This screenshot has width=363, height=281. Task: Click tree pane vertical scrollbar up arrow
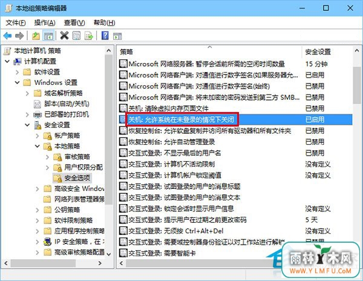[x=109, y=50]
